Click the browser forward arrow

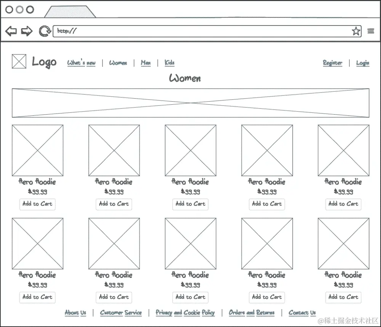(27, 31)
